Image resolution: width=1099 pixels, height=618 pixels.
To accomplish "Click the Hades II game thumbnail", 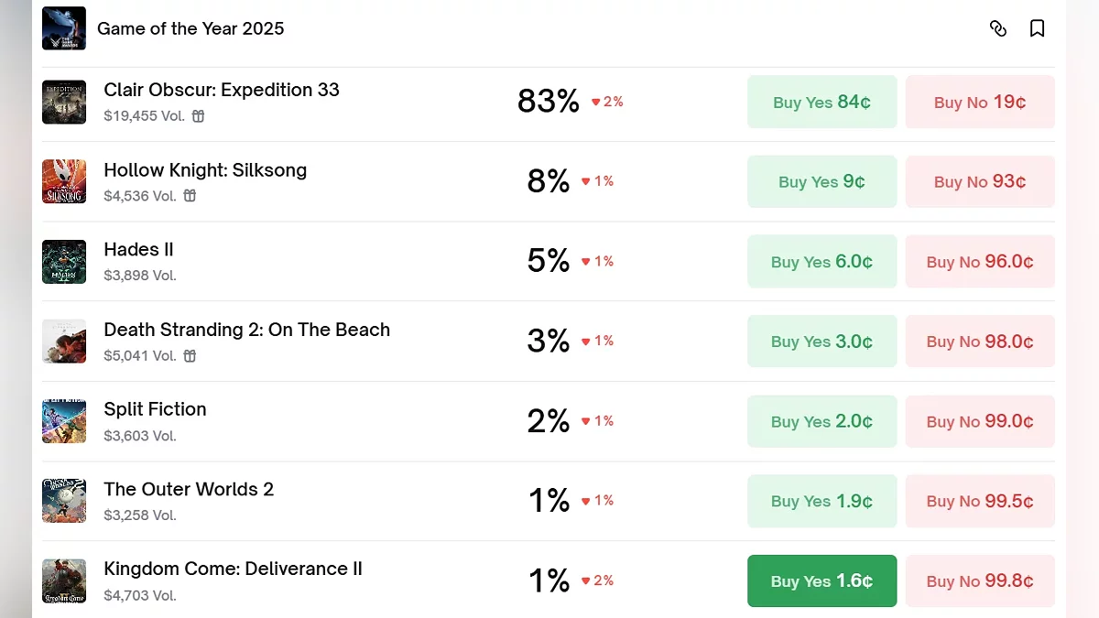I will coord(64,262).
